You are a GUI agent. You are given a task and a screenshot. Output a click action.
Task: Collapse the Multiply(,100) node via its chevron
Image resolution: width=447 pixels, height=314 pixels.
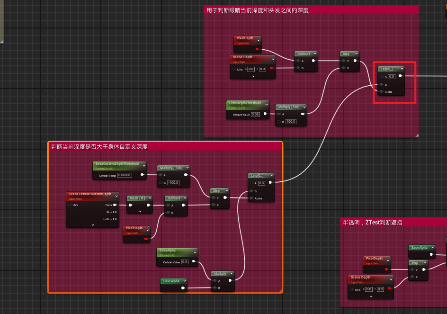(303, 107)
